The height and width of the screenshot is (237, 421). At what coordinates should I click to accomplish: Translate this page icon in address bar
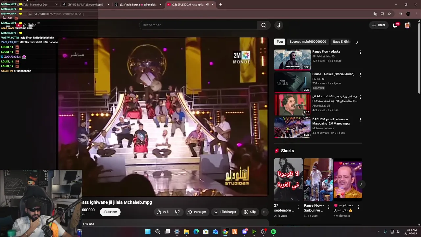(x=375, y=14)
